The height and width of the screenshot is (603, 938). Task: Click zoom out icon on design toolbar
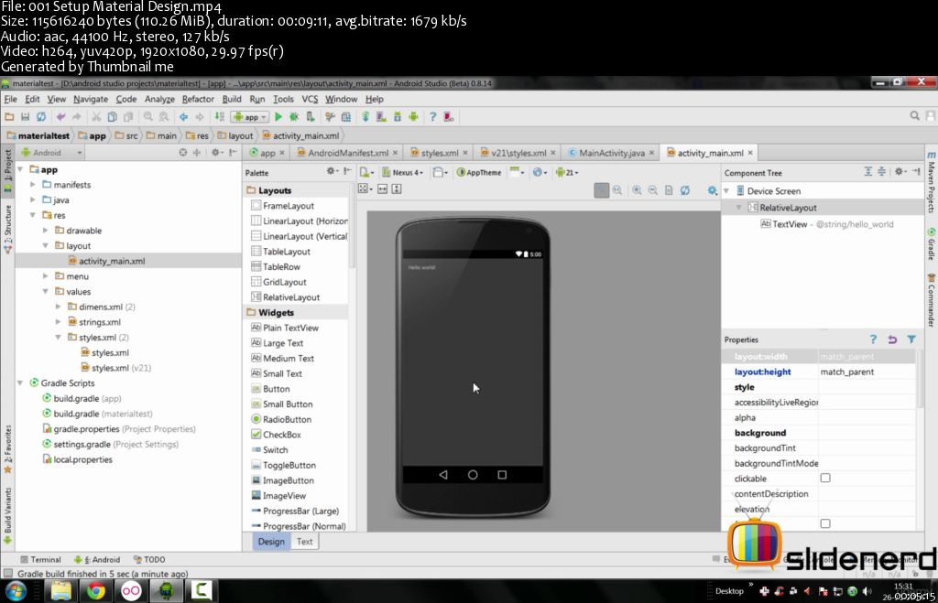coord(652,190)
